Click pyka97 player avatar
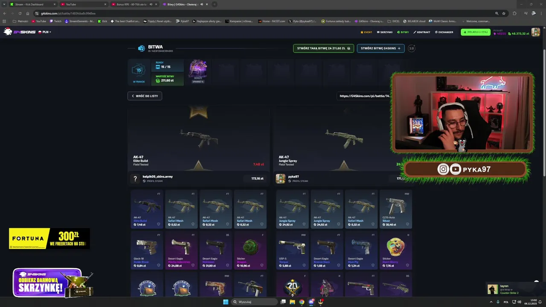 pyautogui.click(x=280, y=179)
